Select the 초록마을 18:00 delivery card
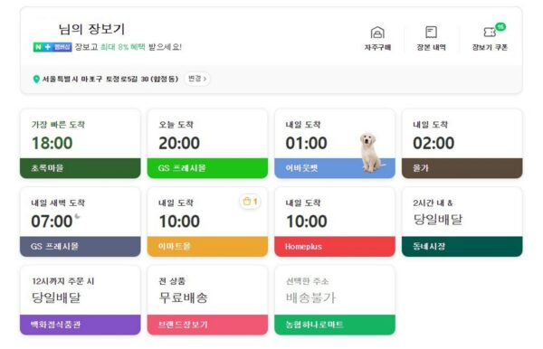 tap(81, 144)
